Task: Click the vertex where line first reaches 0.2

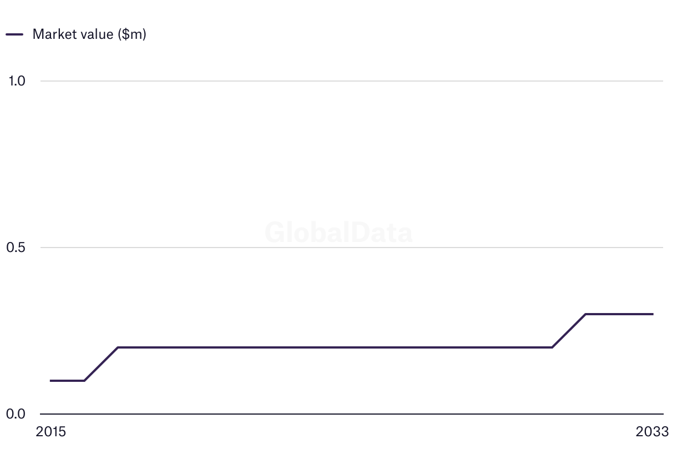Action: (118, 347)
